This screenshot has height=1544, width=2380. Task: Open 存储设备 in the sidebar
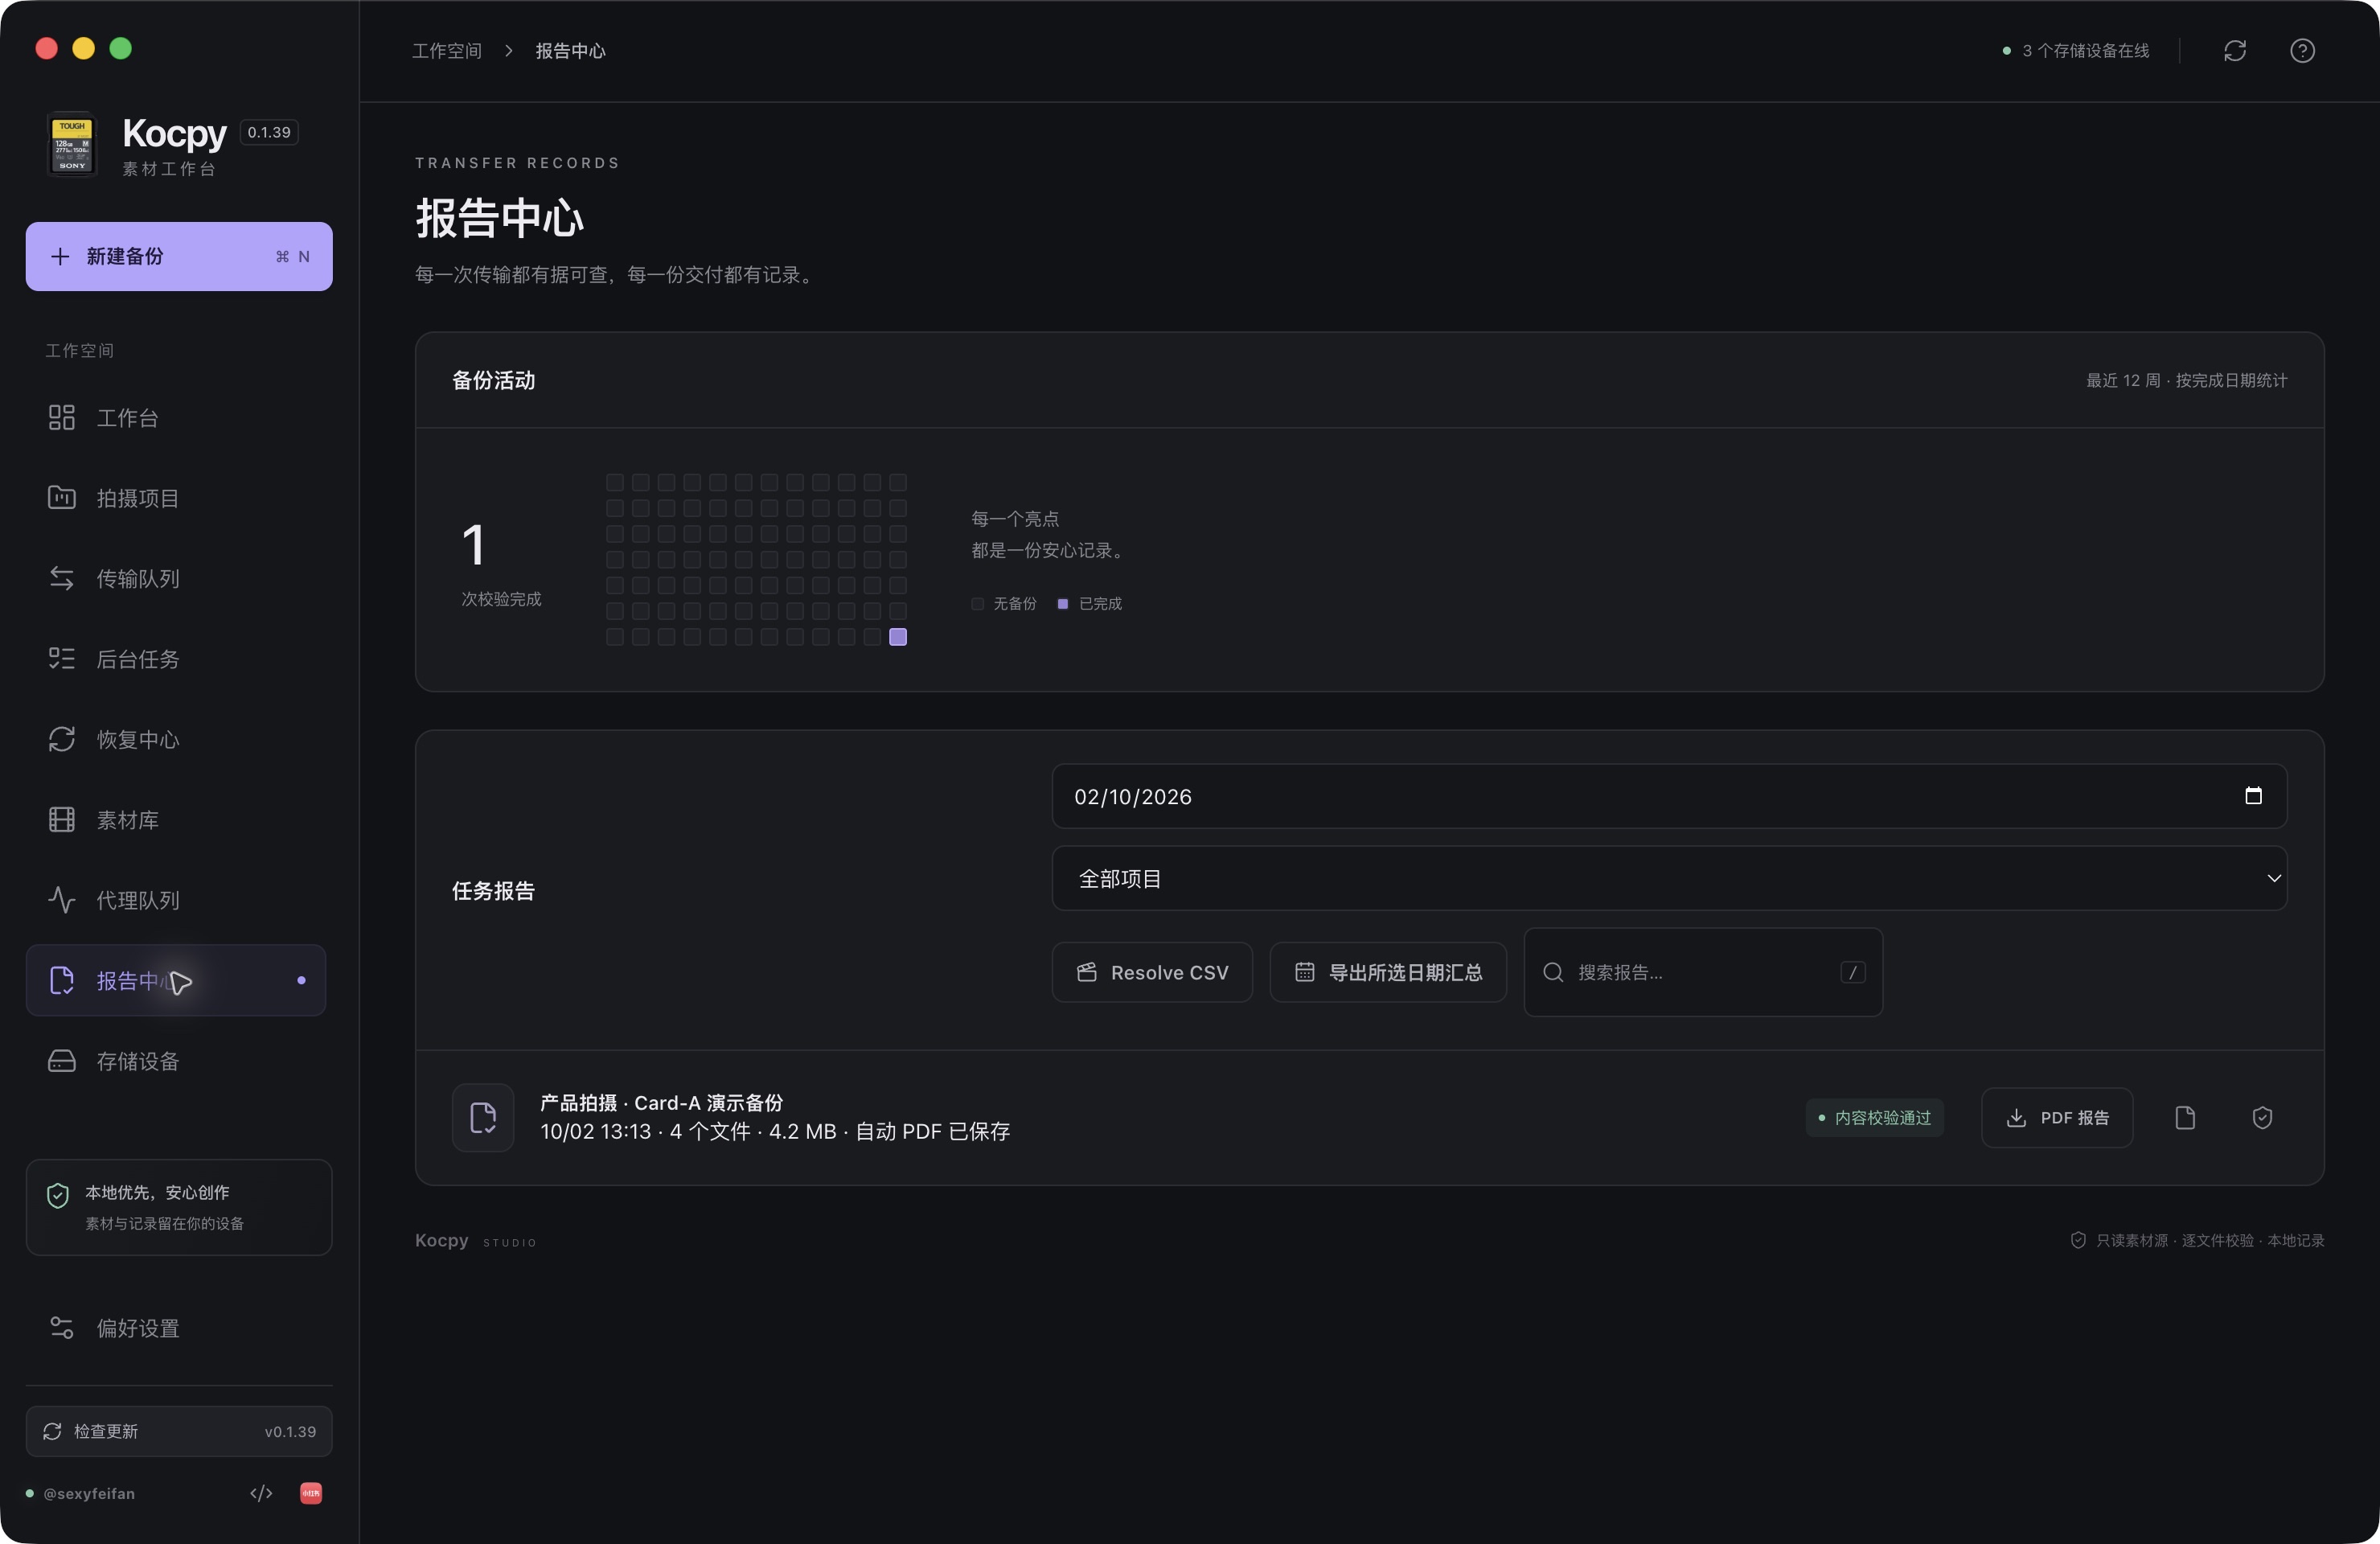coord(176,1061)
